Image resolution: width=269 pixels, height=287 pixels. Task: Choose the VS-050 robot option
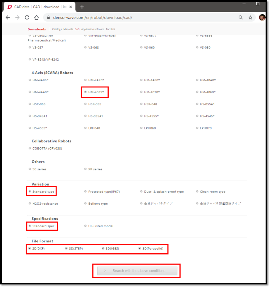click(x=197, y=47)
